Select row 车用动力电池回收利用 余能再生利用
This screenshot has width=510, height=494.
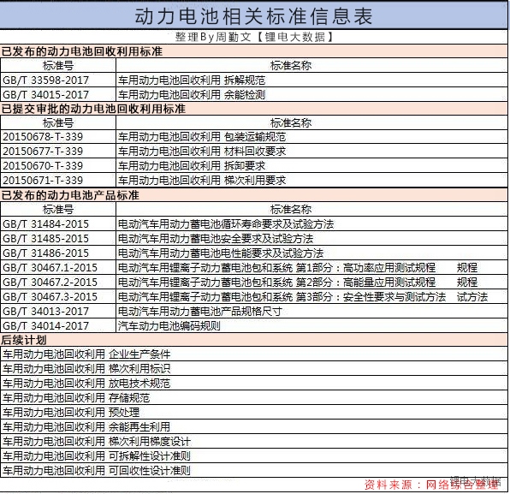[253, 426]
